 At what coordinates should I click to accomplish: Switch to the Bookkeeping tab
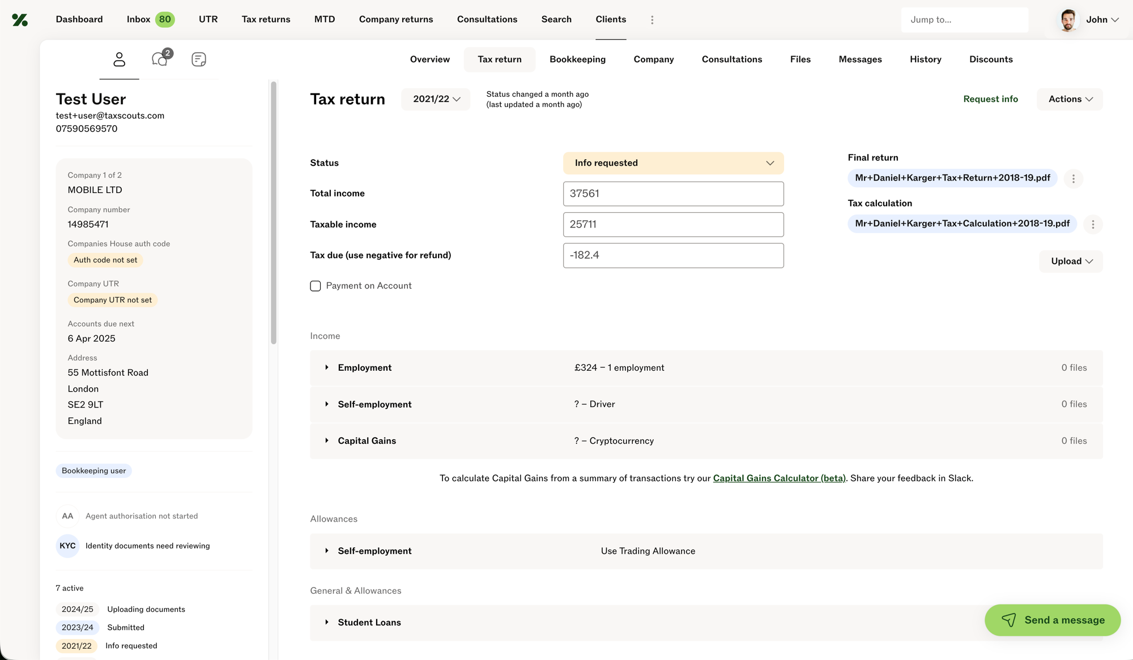click(x=577, y=59)
